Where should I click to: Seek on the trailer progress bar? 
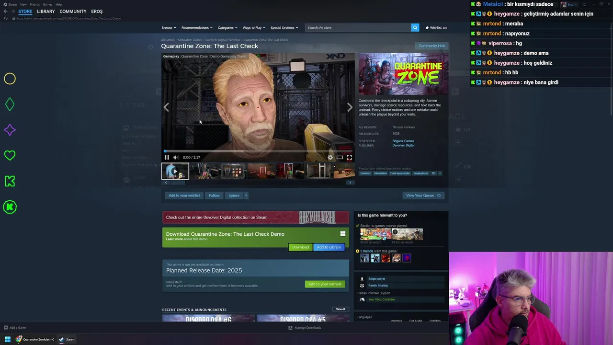258,151
